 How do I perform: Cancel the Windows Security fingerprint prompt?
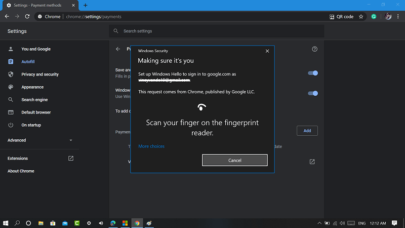(234, 160)
